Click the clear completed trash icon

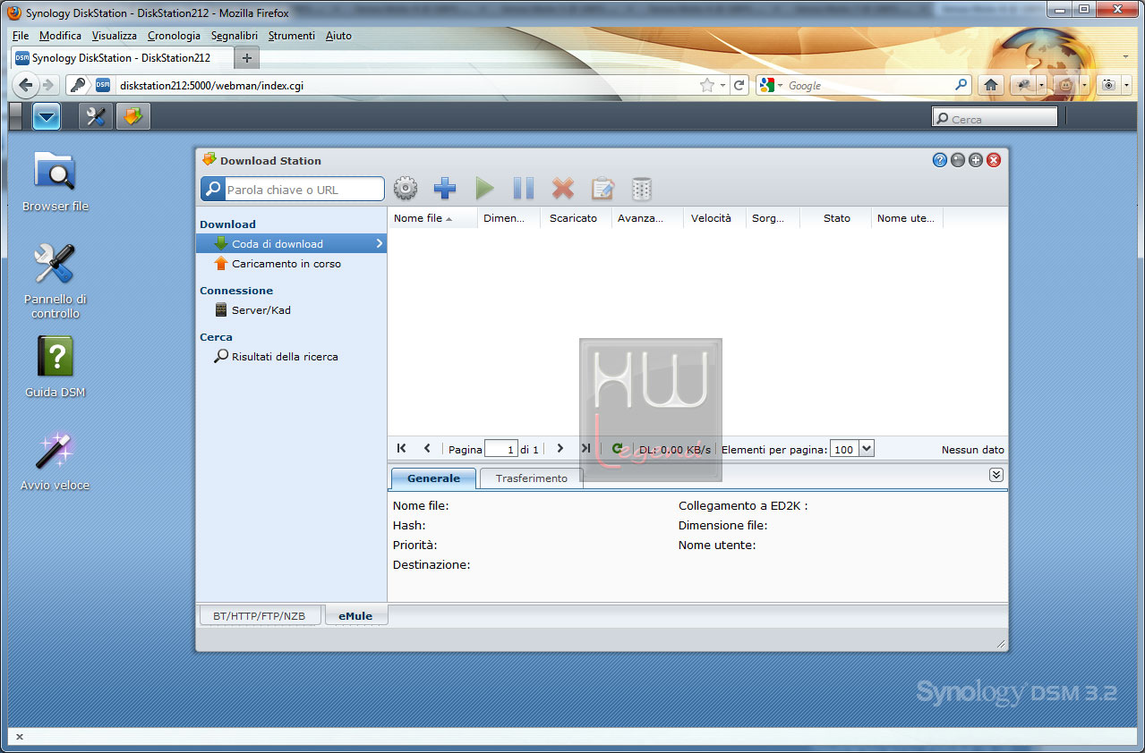click(x=642, y=189)
